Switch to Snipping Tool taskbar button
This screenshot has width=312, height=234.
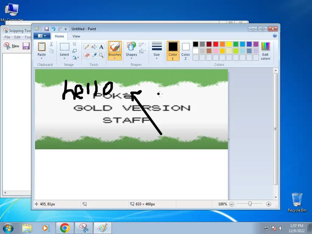83,228
